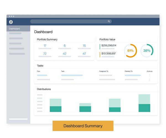The width and height of the screenshot is (166, 138).
Task: Click the orange 61% donut chart
Action: pos(130,51)
